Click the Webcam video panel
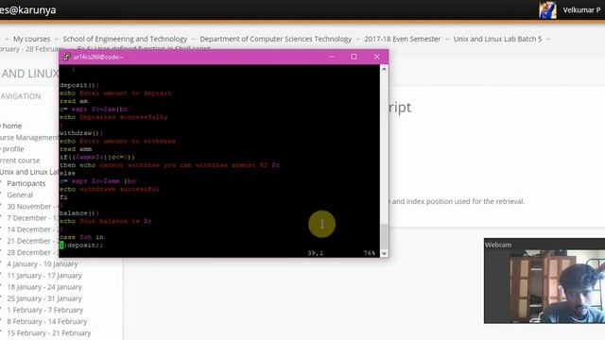Screen dimensions: 605x340 point(544,280)
